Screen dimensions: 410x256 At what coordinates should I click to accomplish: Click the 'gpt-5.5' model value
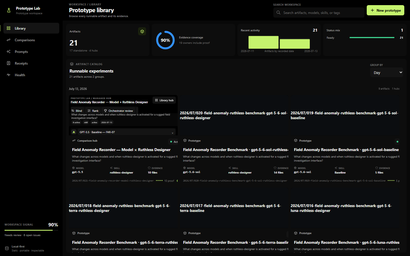(x=77, y=172)
